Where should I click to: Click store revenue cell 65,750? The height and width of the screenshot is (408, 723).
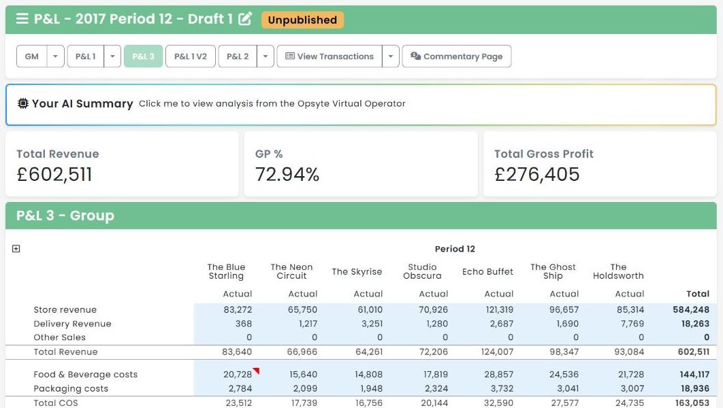click(x=302, y=310)
